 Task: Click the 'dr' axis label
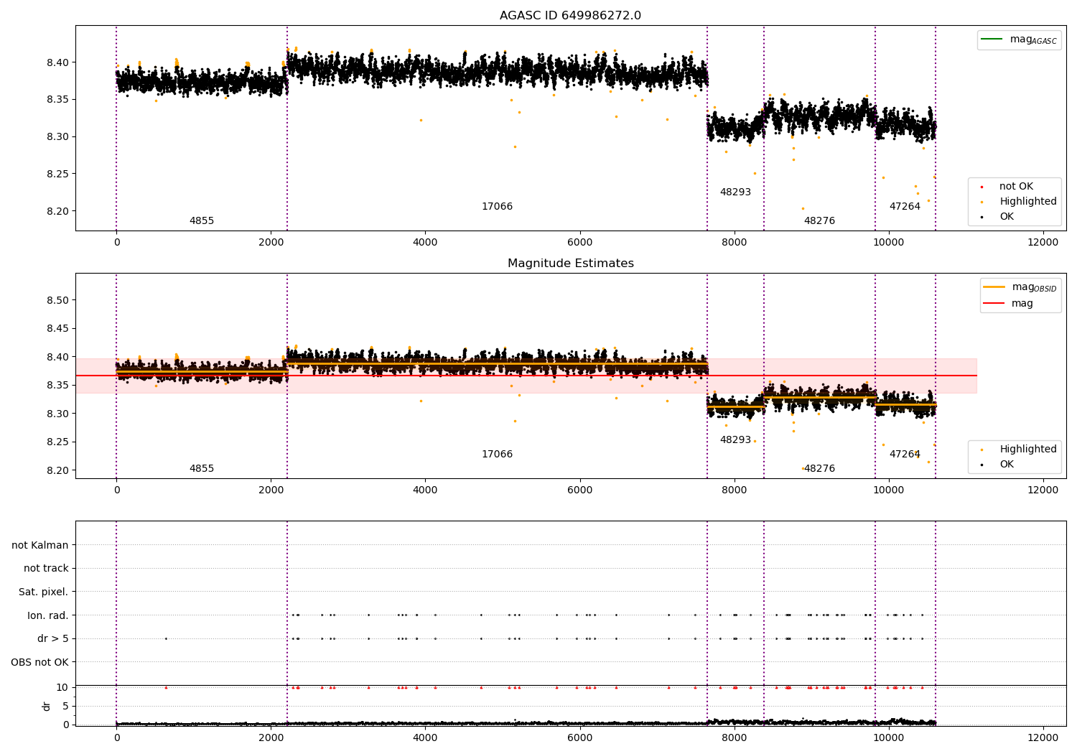tap(47, 706)
